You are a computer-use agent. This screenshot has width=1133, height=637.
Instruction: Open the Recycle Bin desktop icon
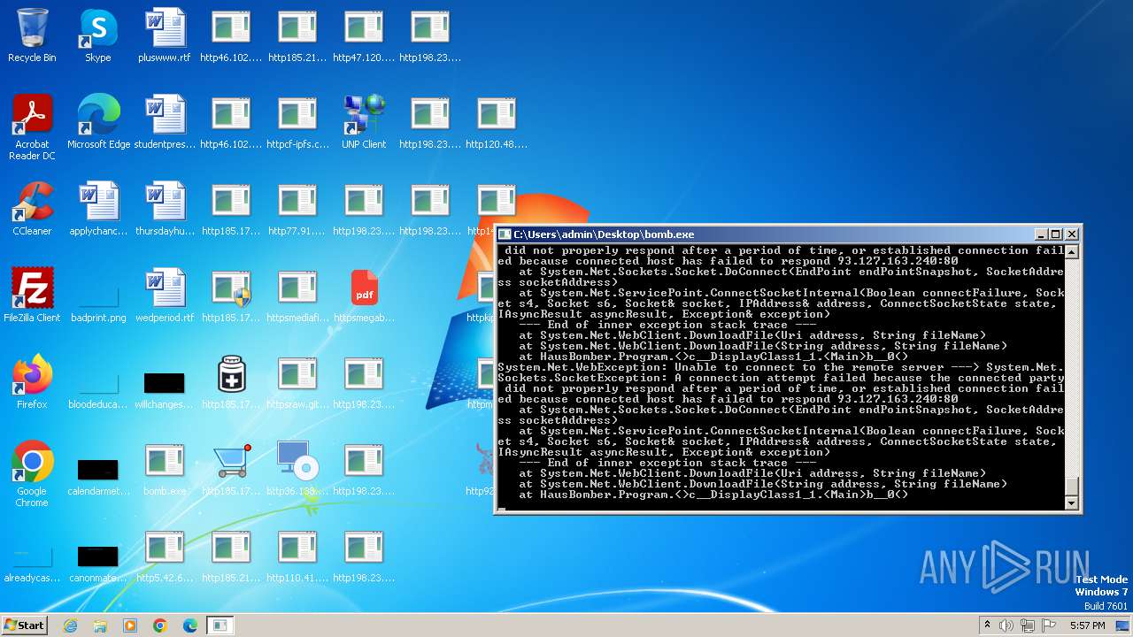click(32, 35)
